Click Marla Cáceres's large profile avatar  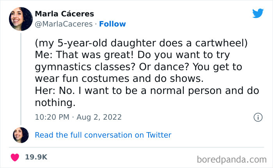coord(21,19)
